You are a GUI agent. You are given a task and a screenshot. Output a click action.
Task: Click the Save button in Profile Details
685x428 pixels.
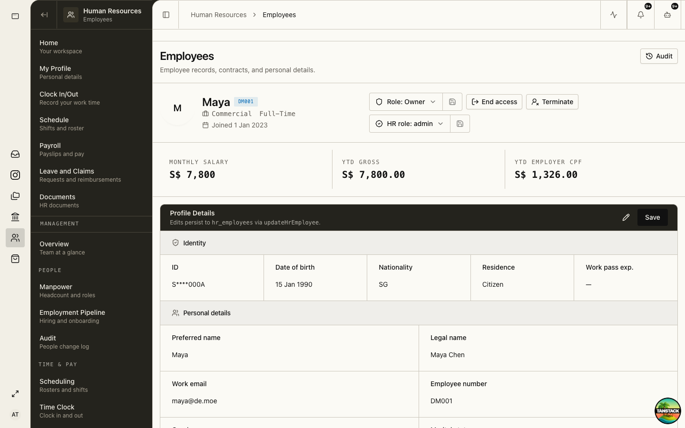(x=653, y=217)
